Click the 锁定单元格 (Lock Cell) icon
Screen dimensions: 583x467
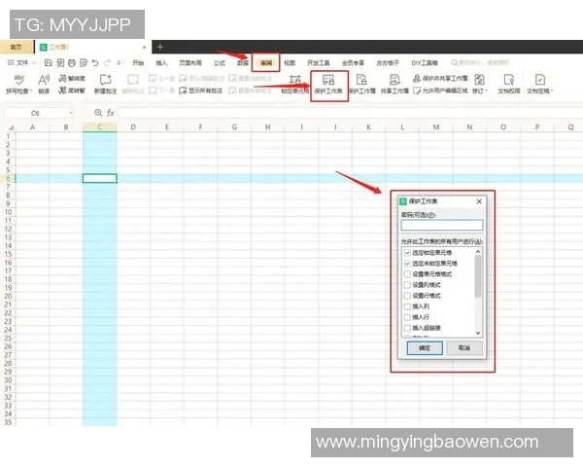[294, 81]
